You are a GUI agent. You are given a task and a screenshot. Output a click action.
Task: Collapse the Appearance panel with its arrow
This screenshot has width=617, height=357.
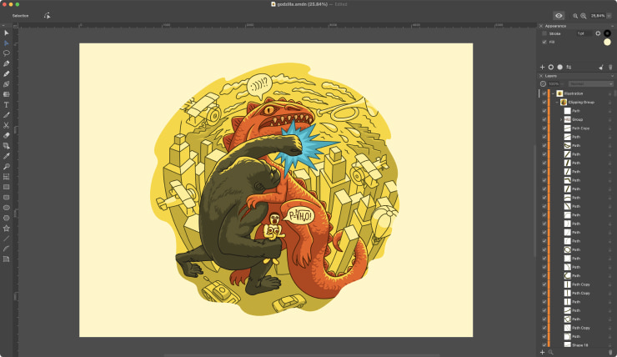(x=612, y=26)
